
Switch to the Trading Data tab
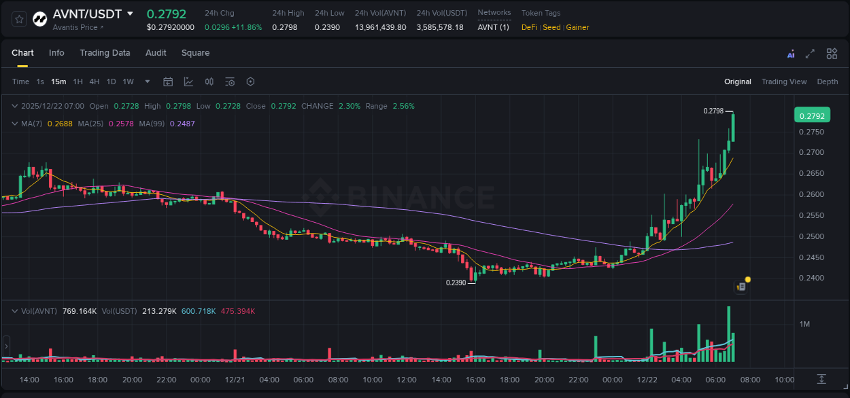coord(105,53)
